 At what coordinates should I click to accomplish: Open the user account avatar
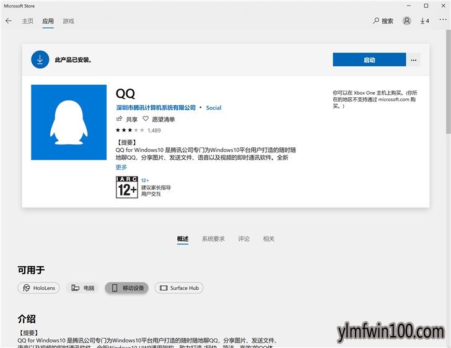pos(406,20)
